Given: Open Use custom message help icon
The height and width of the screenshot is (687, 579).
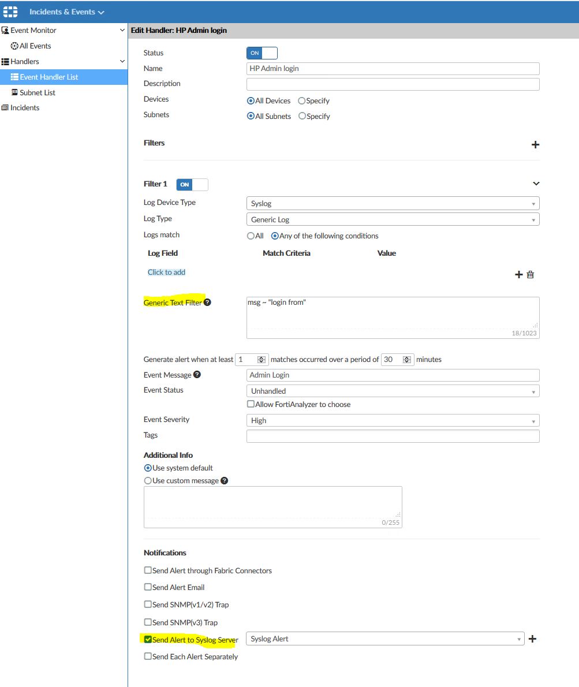Looking at the screenshot, I should pyautogui.click(x=224, y=481).
